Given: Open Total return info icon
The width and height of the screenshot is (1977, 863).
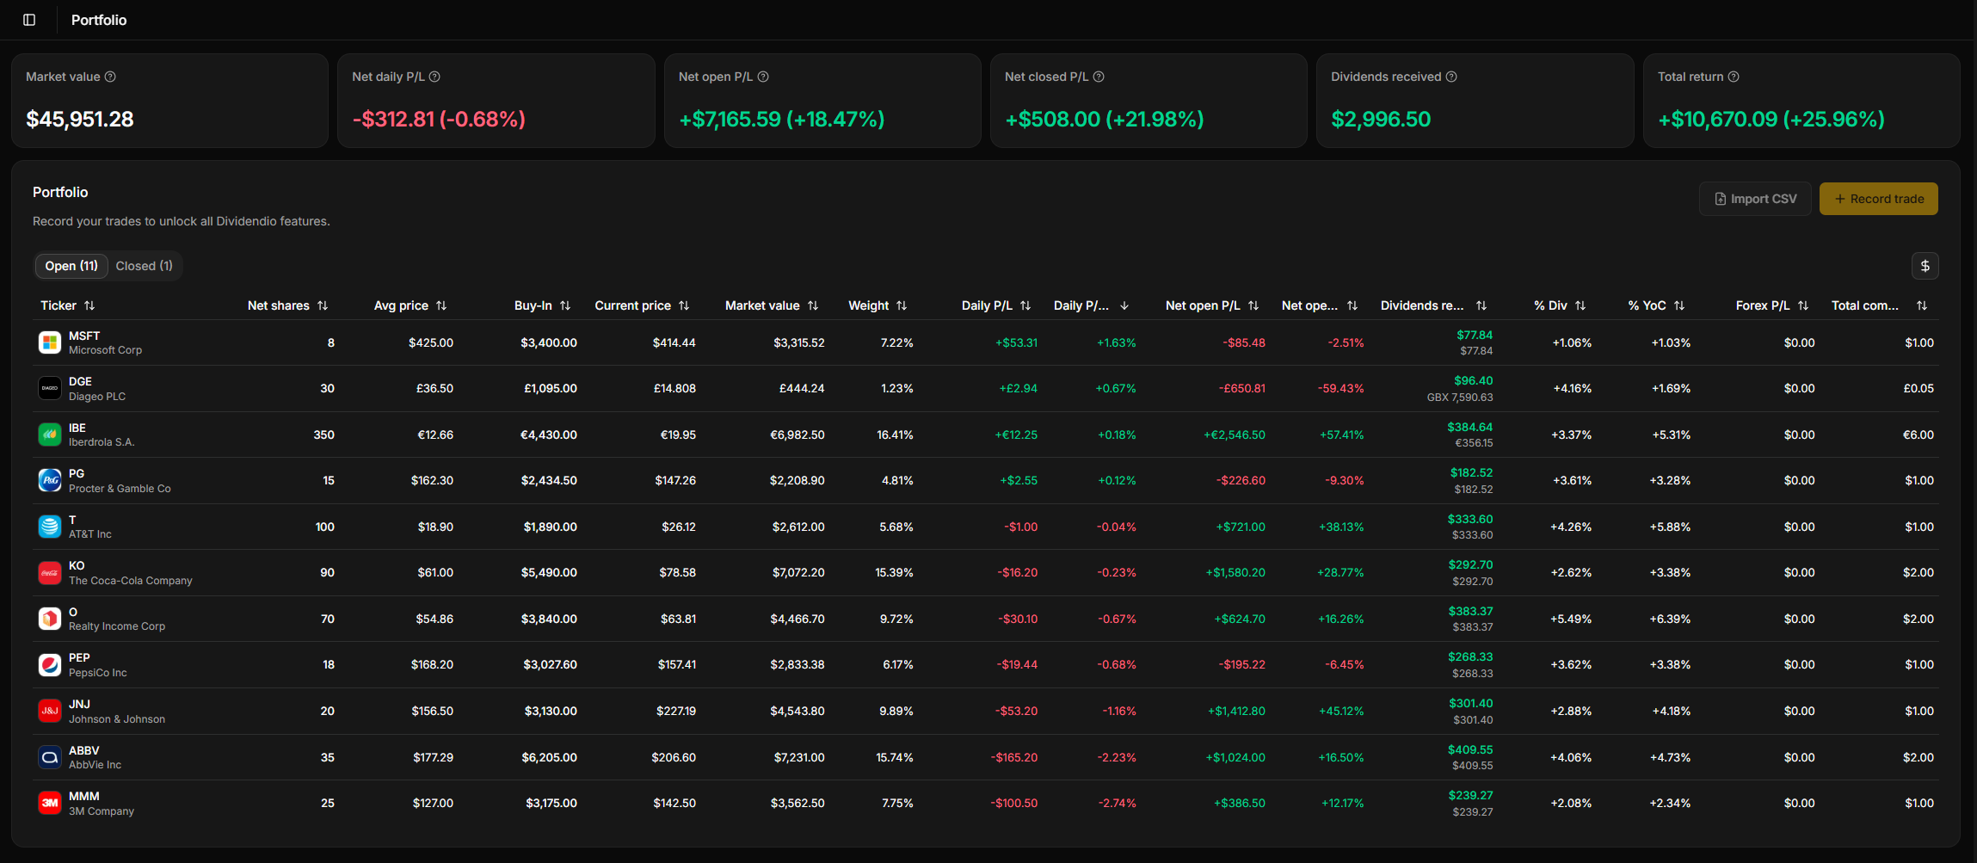Looking at the screenshot, I should [x=1734, y=77].
